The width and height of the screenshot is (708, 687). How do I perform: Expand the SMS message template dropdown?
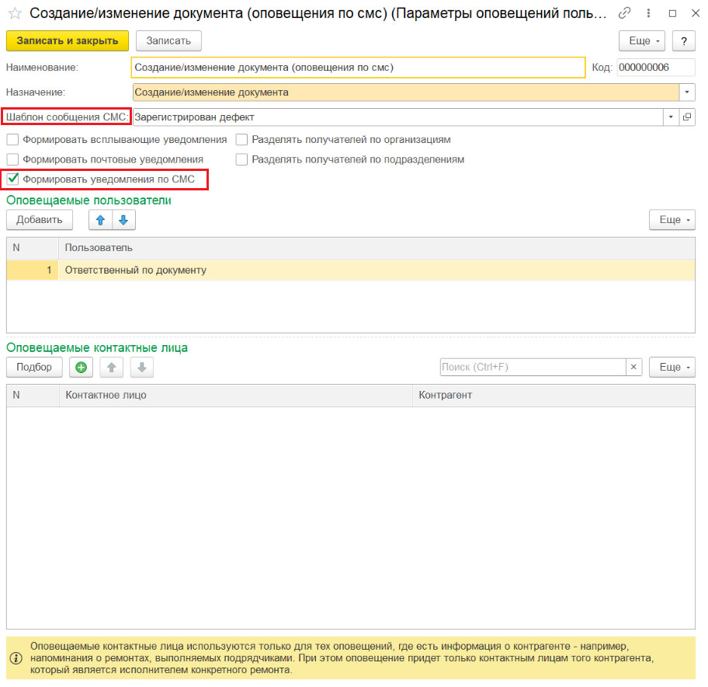(671, 117)
